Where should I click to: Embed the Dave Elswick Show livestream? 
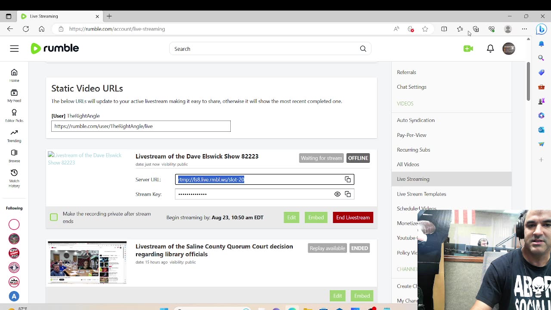coord(316,217)
